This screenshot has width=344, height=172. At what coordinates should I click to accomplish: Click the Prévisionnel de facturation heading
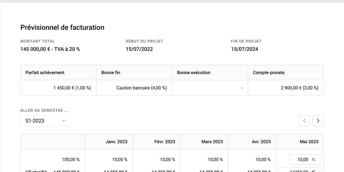tap(62, 28)
